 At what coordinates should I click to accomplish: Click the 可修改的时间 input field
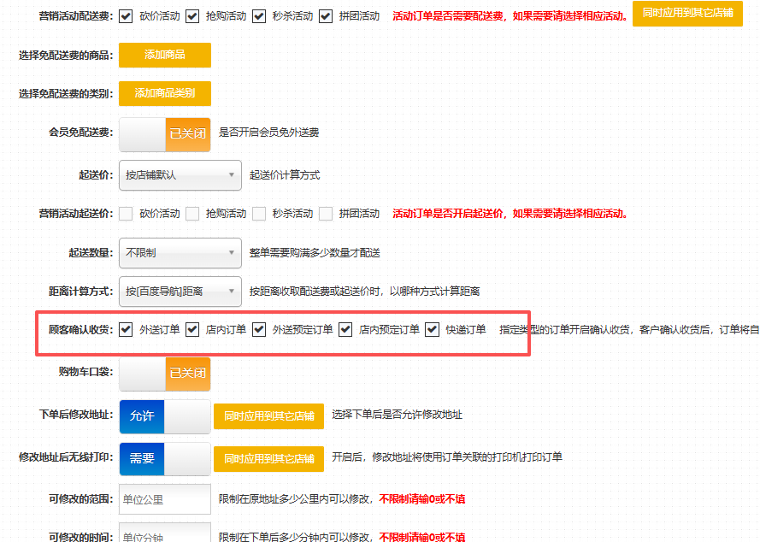pos(164,535)
